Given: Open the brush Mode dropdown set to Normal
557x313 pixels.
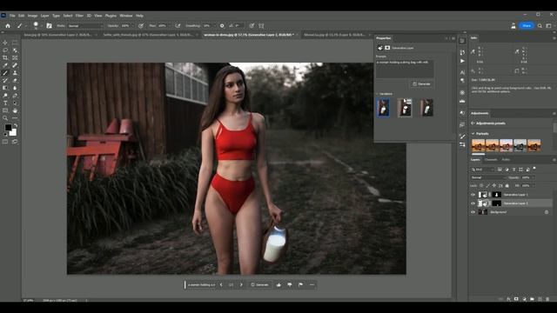Looking at the screenshot, I should point(85,25).
